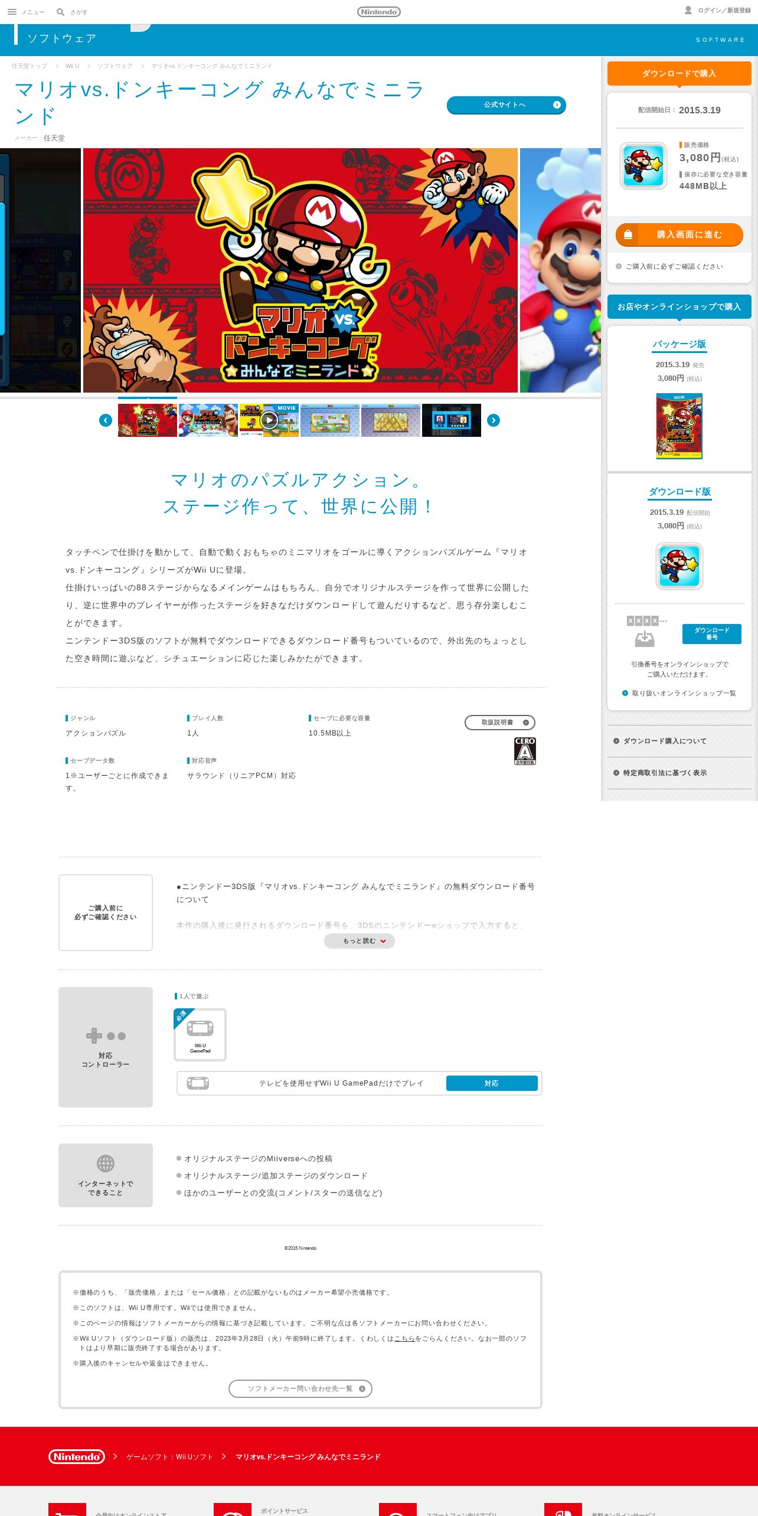
Task: Click the user login icon
Action: [x=688, y=10]
